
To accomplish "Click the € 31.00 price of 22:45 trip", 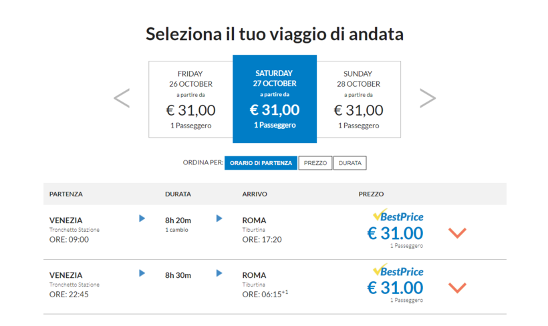I will coord(395,288).
